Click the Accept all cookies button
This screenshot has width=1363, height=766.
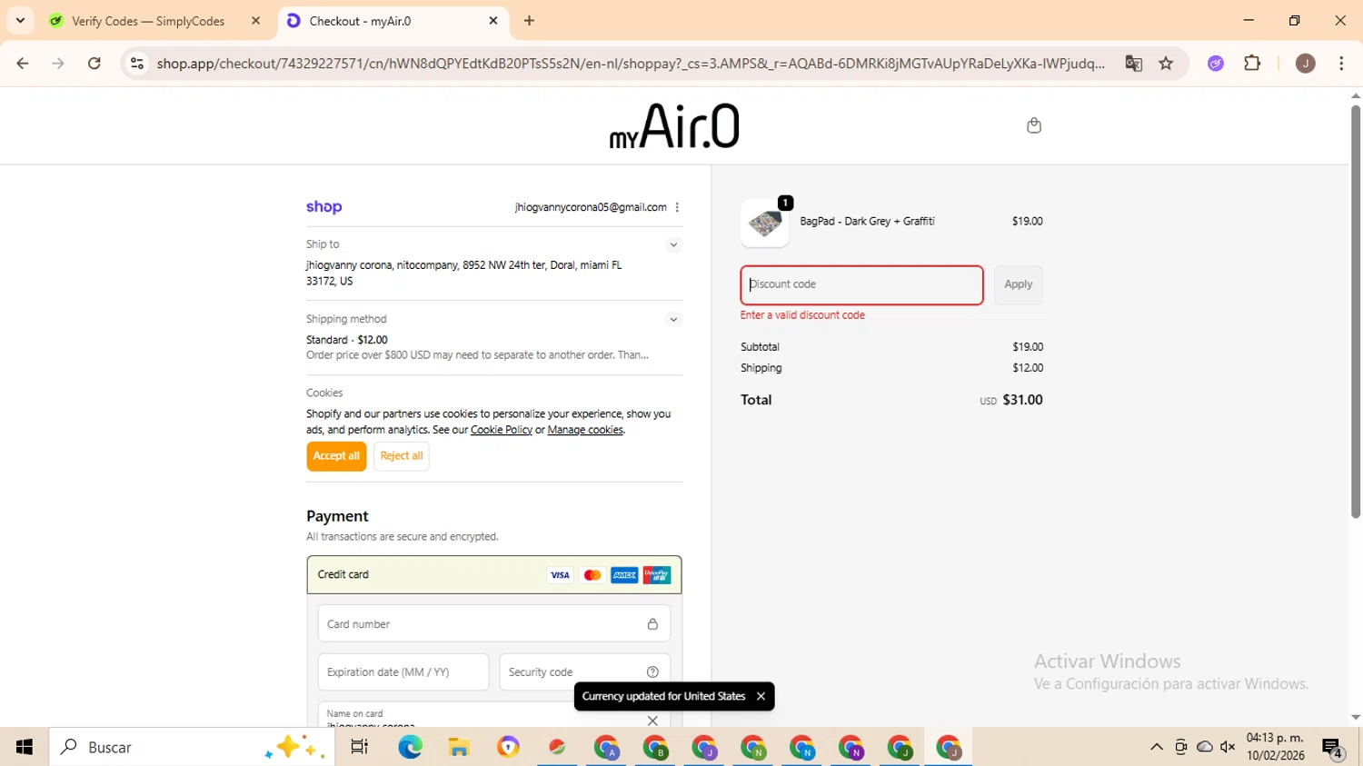[x=336, y=456]
